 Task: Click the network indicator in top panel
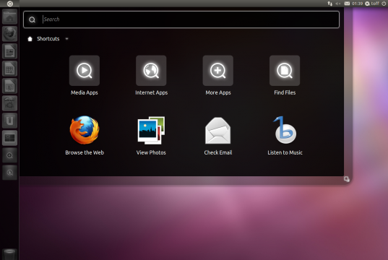click(330, 4)
